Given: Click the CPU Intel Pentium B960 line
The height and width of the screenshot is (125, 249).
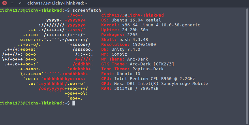Looking at the screenshot, I should (148, 79).
